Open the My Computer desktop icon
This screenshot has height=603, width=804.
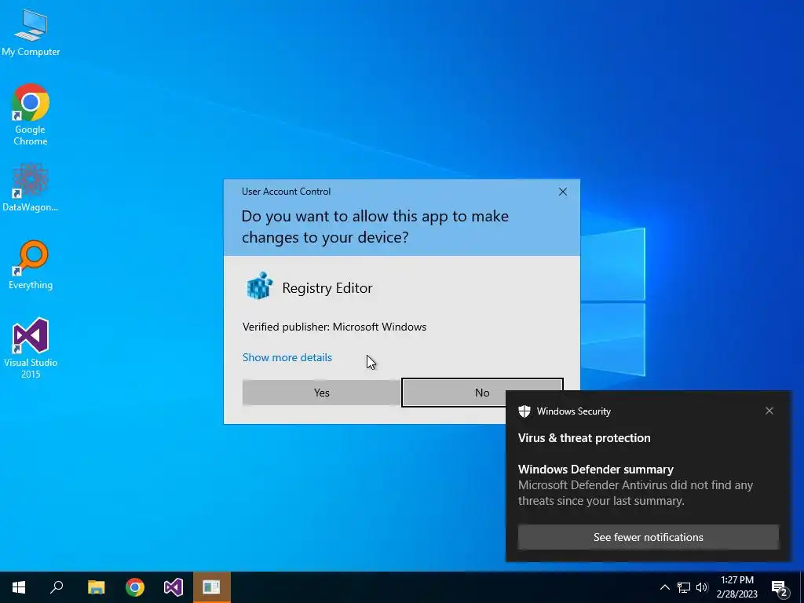click(31, 33)
